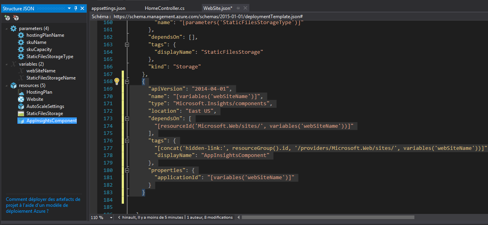Viewport: 488px width, 225px height.
Task: Click the StaticFilesStorage storage icon
Action: pyautogui.click(x=21, y=113)
